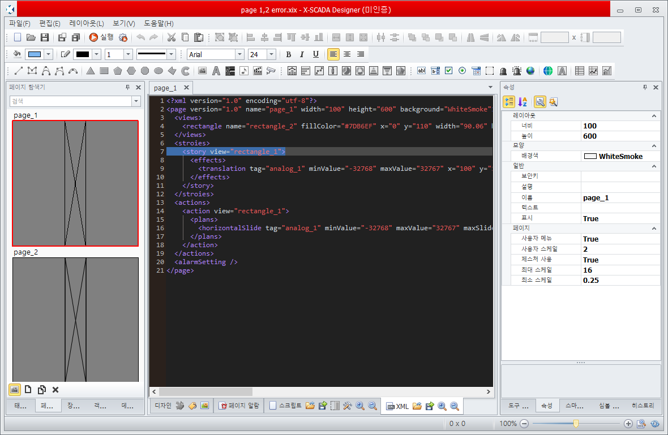The width and height of the screenshot is (668, 435).
Task: Insert a QR/barcode element
Action: coord(230,71)
